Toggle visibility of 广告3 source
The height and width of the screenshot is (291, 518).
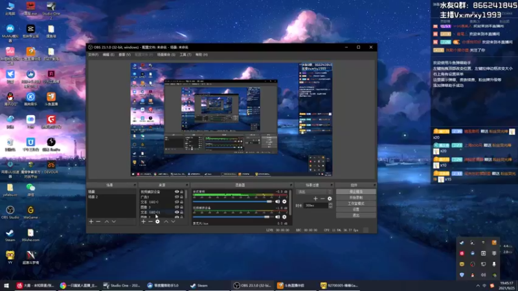177,197
